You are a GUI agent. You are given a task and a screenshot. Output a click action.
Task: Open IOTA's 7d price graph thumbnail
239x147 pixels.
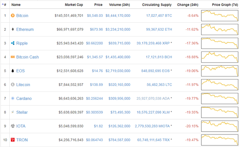tap(220, 126)
